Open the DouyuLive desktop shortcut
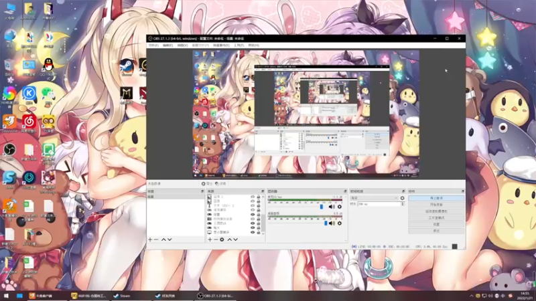This screenshot has height=301, width=536. pos(9,123)
